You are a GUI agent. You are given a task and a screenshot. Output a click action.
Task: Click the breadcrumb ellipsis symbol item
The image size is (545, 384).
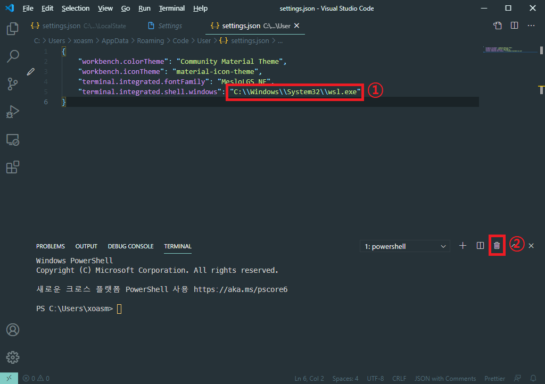coord(280,41)
